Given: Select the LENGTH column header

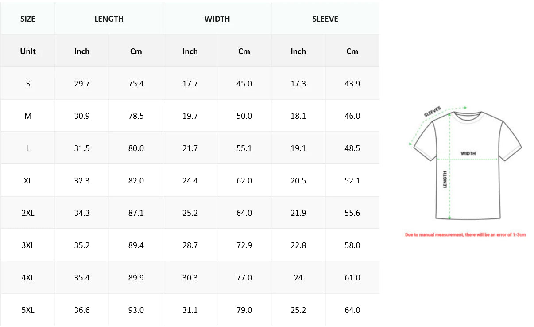Looking at the screenshot, I should coord(109,19).
